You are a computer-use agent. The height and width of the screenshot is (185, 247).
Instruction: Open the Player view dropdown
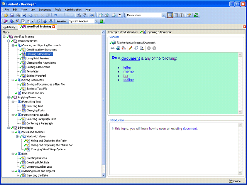click(x=163, y=15)
